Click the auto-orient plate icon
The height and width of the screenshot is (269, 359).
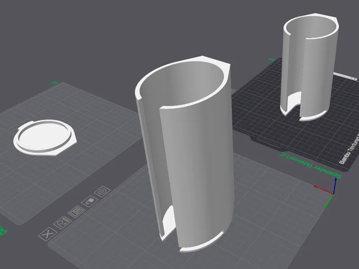62,222
